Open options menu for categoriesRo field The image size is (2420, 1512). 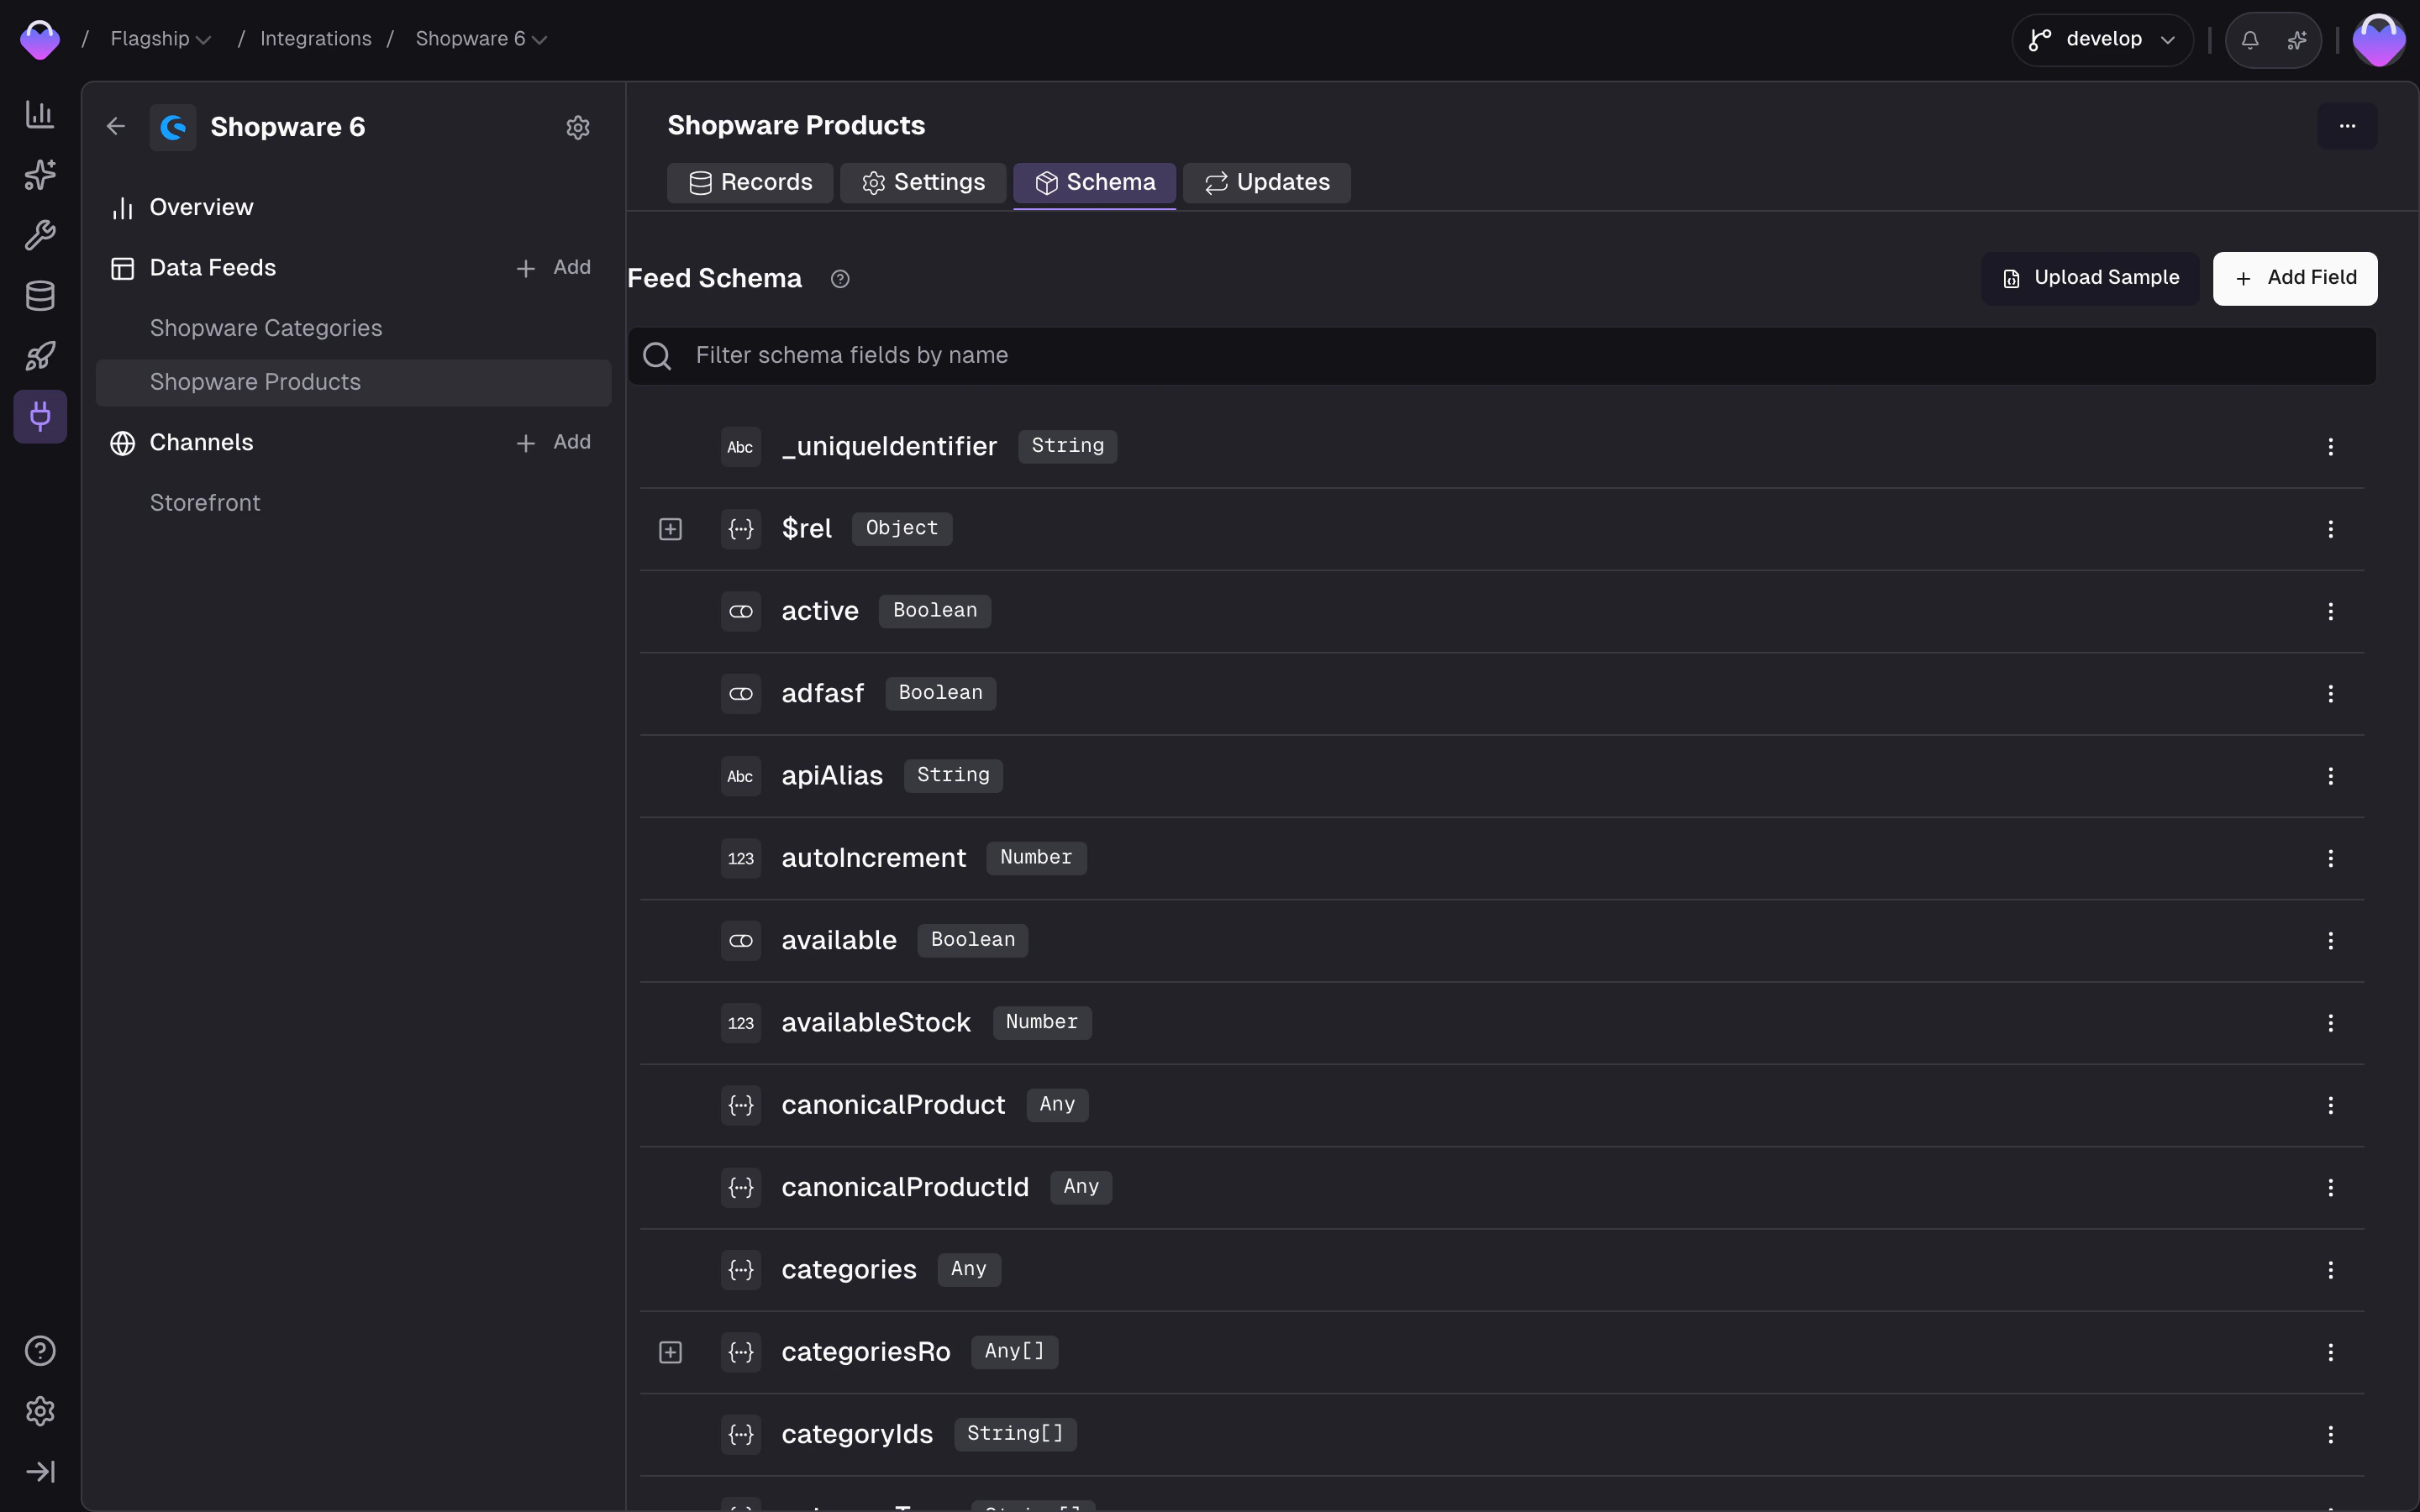2330,1352
